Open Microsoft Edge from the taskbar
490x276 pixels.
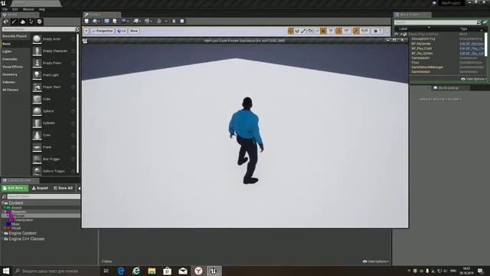click(121, 271)
